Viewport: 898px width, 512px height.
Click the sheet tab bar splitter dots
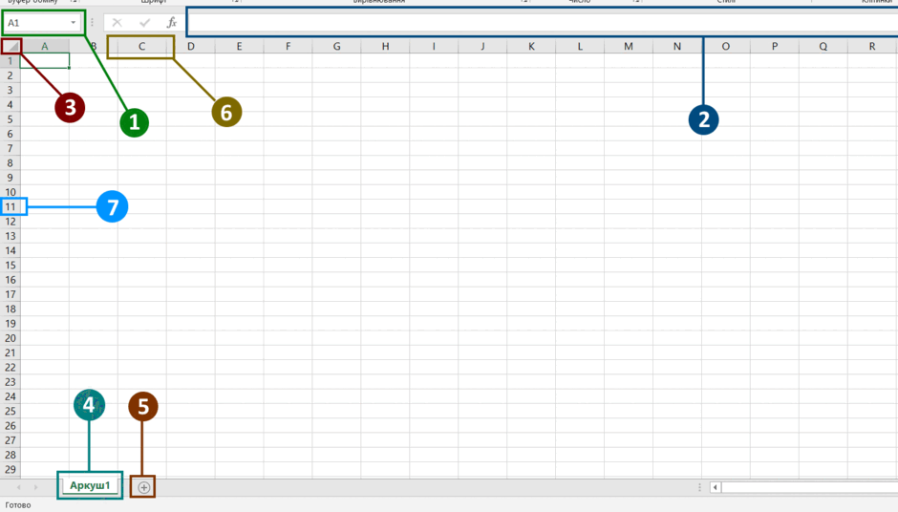pyautogui.click(x=699, y=487)
